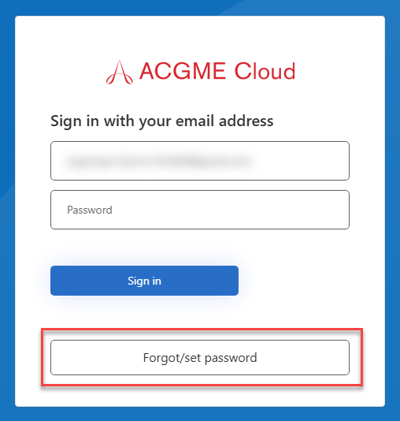Select the blurred email text in the field

point(159,162)
